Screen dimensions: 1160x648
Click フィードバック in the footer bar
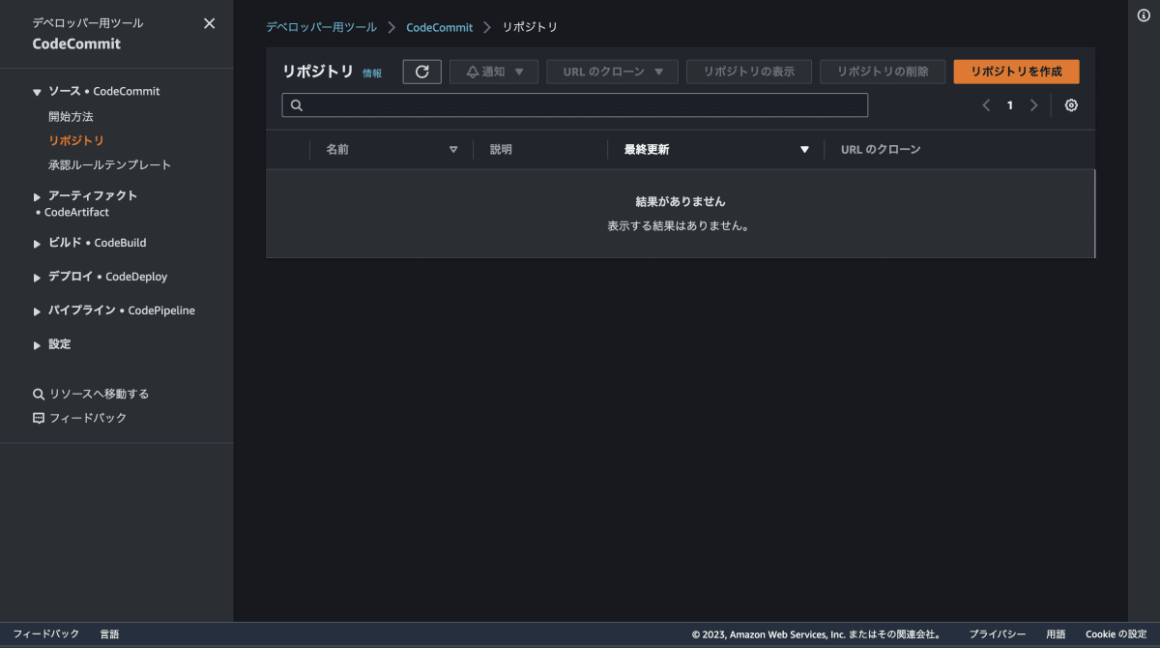point(45,634)
